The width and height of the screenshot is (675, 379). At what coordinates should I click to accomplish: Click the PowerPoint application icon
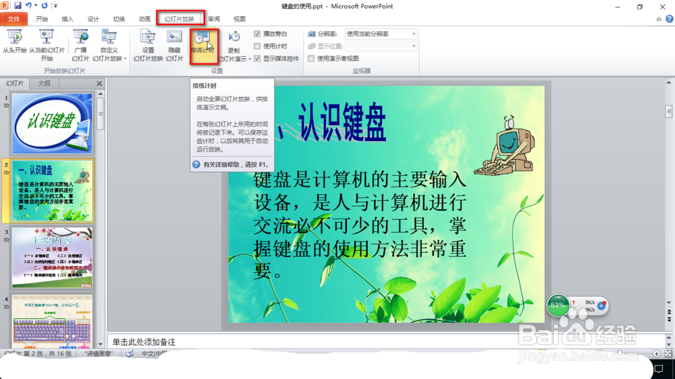[5, 5]
